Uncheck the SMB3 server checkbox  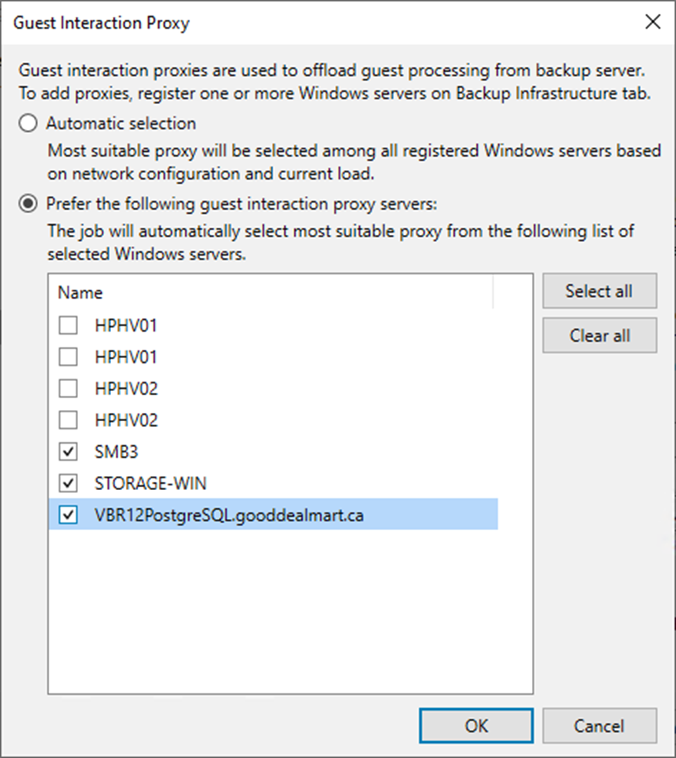tap(68, 452)
